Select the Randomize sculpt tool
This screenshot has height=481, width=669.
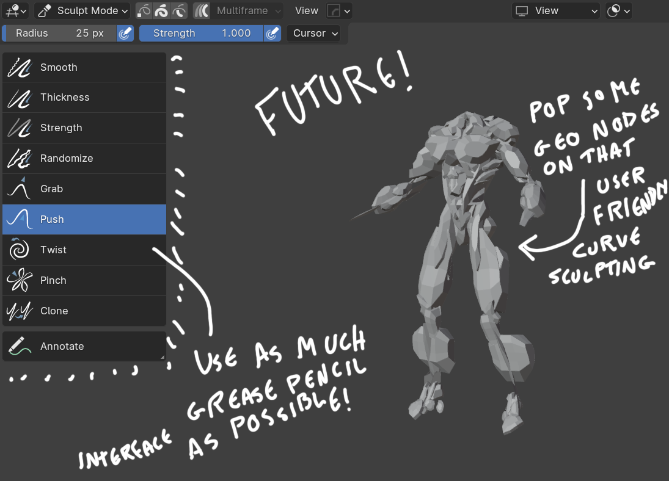pyautogui.click(x=84, y=159)
